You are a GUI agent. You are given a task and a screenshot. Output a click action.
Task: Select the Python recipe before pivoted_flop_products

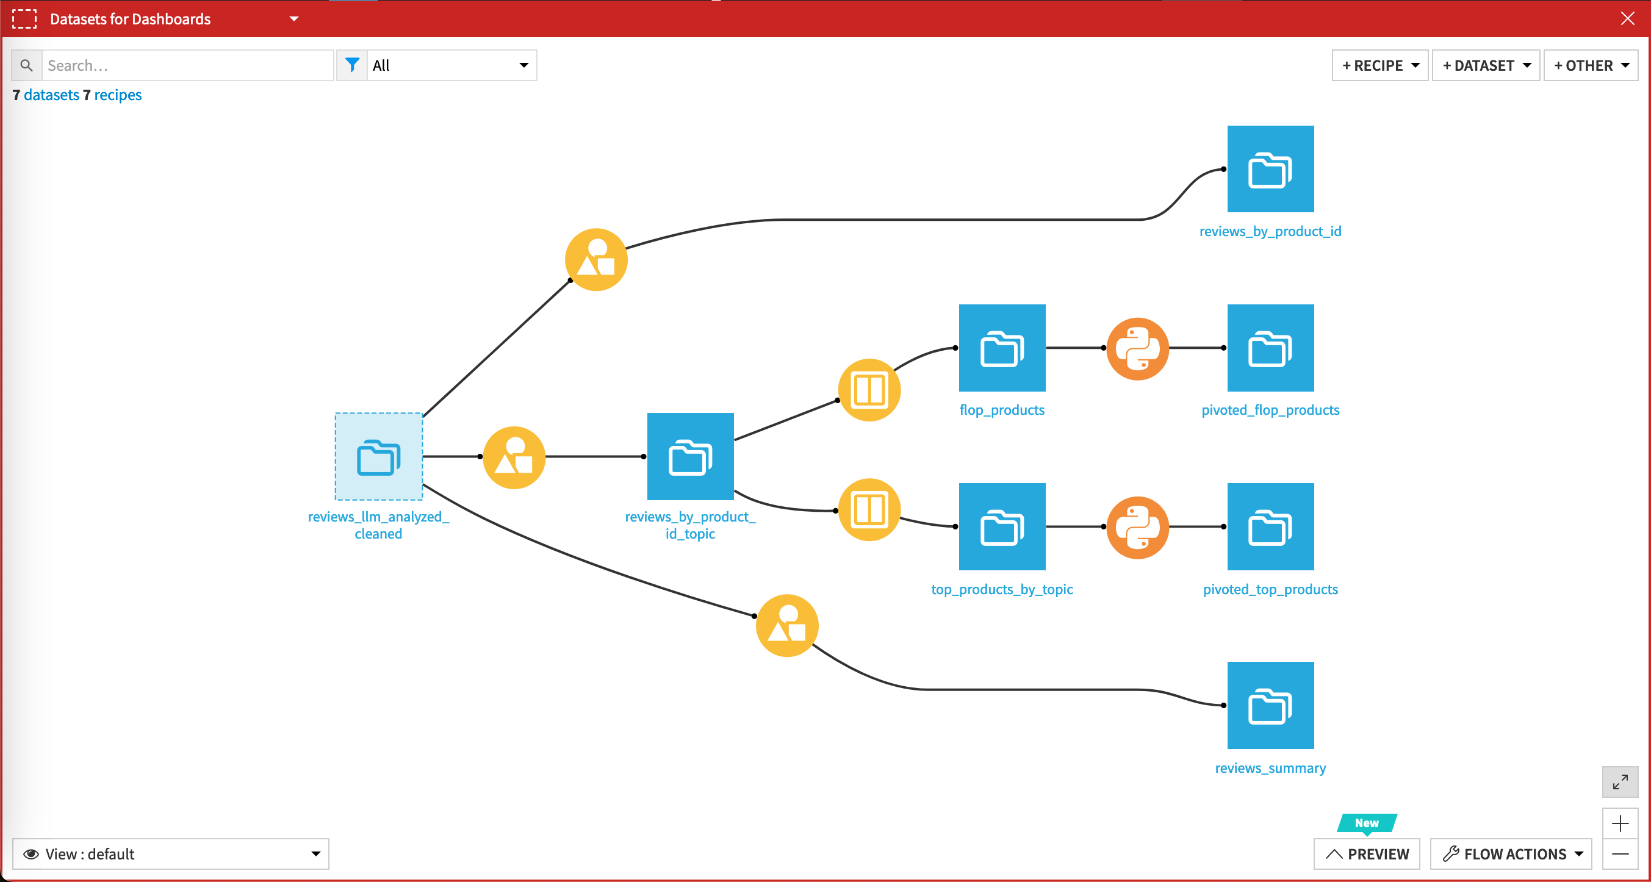coord(1138,348)
